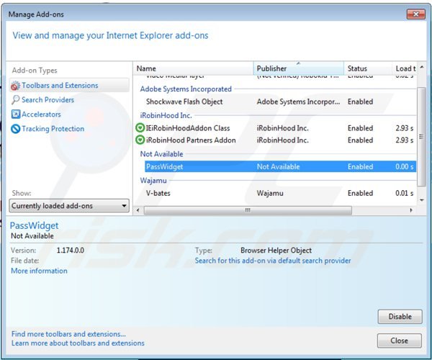Select Accelerators add-on type
This screenshot has width=432, height=360.
click(x=41, y=114)
